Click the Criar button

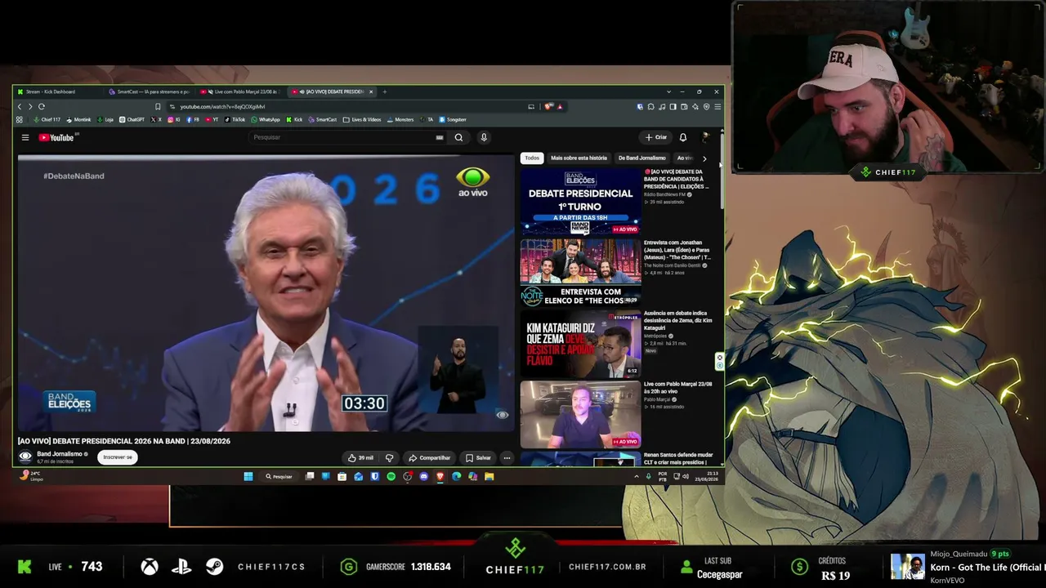tap(656, 137)
